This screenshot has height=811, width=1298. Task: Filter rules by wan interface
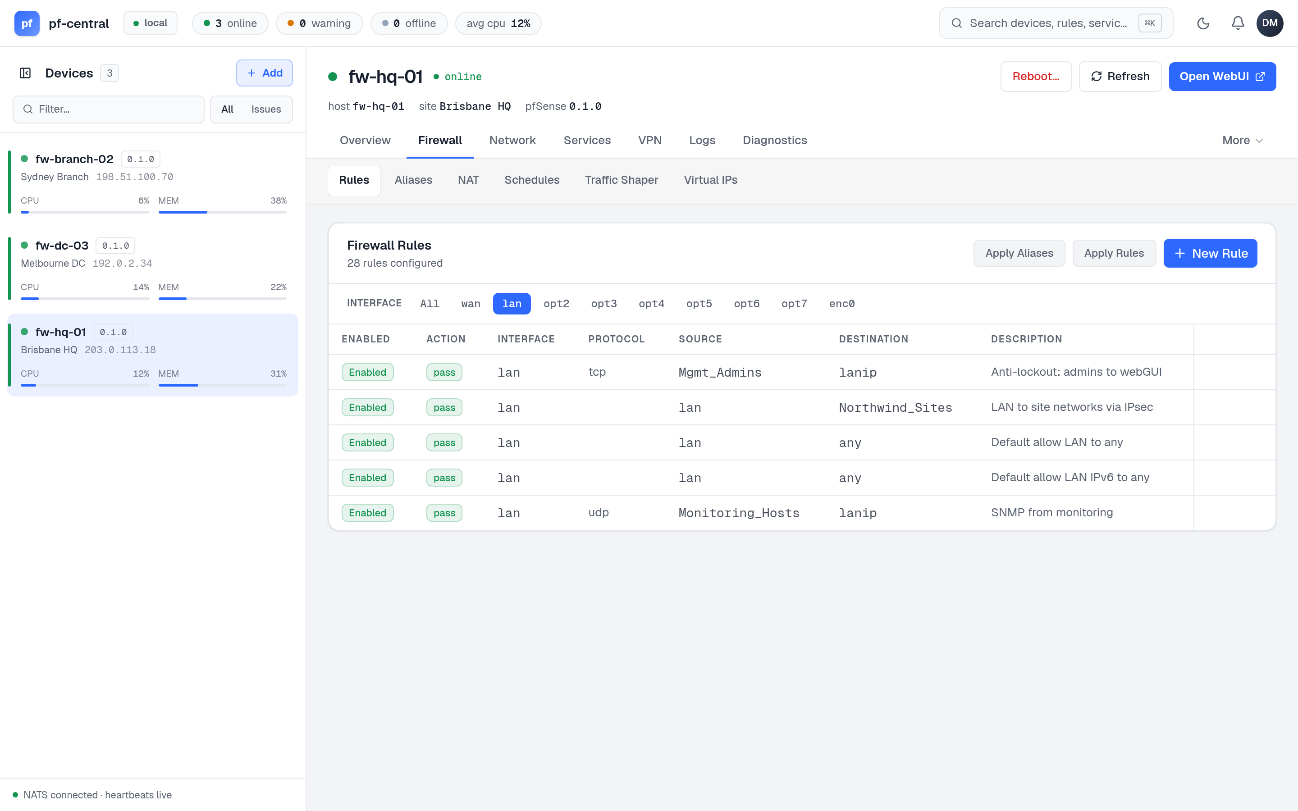click(x=471, y=304)
